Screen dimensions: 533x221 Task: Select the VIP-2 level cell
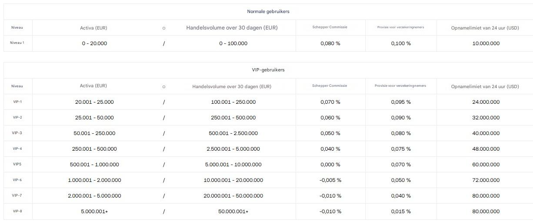[x=17, y=118]
